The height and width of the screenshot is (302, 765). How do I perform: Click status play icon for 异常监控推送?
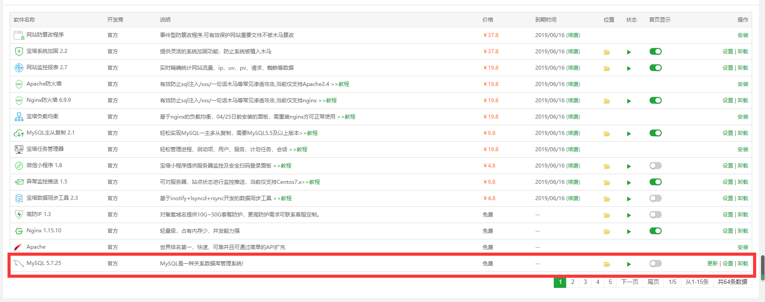point(629,183)
